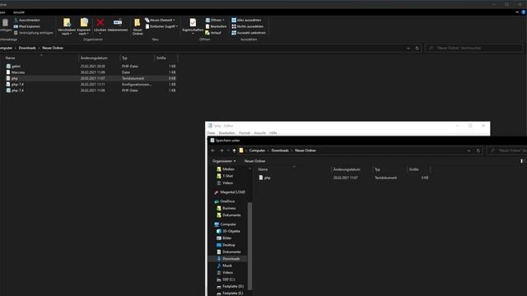Switch to the Explorer Ansicht ribbon tab
This screenshot has height=296, width=527.
[19, 12]
